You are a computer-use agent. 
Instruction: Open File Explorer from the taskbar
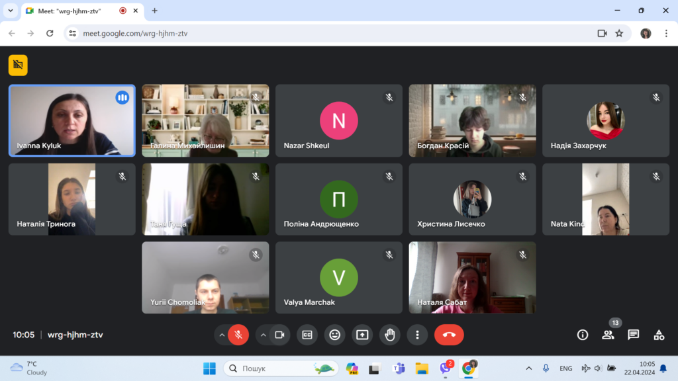pyautogui.click(x=422, y=368)
